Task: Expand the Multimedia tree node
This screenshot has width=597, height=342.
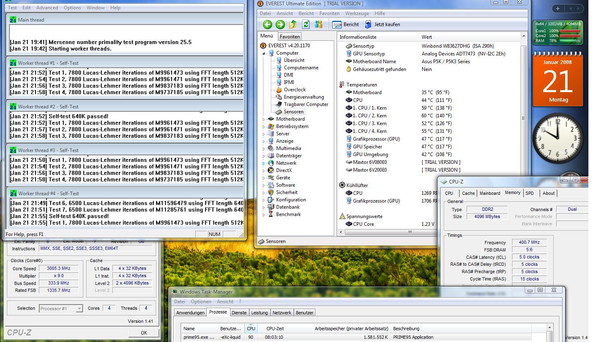Action: pos(264,148)
